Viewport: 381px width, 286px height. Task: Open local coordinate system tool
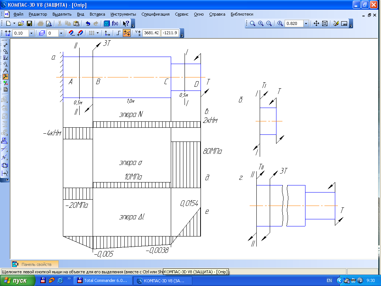pos(107,33)
